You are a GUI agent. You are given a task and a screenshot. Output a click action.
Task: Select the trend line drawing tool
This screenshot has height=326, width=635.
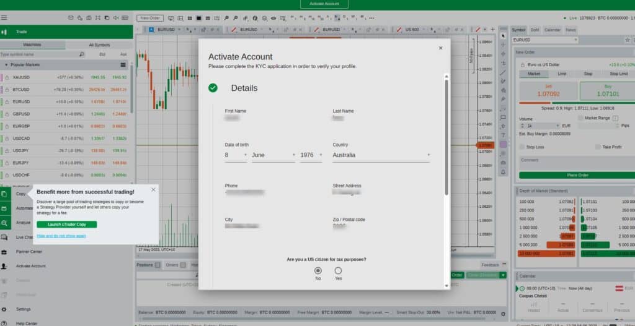pos(503,72)
